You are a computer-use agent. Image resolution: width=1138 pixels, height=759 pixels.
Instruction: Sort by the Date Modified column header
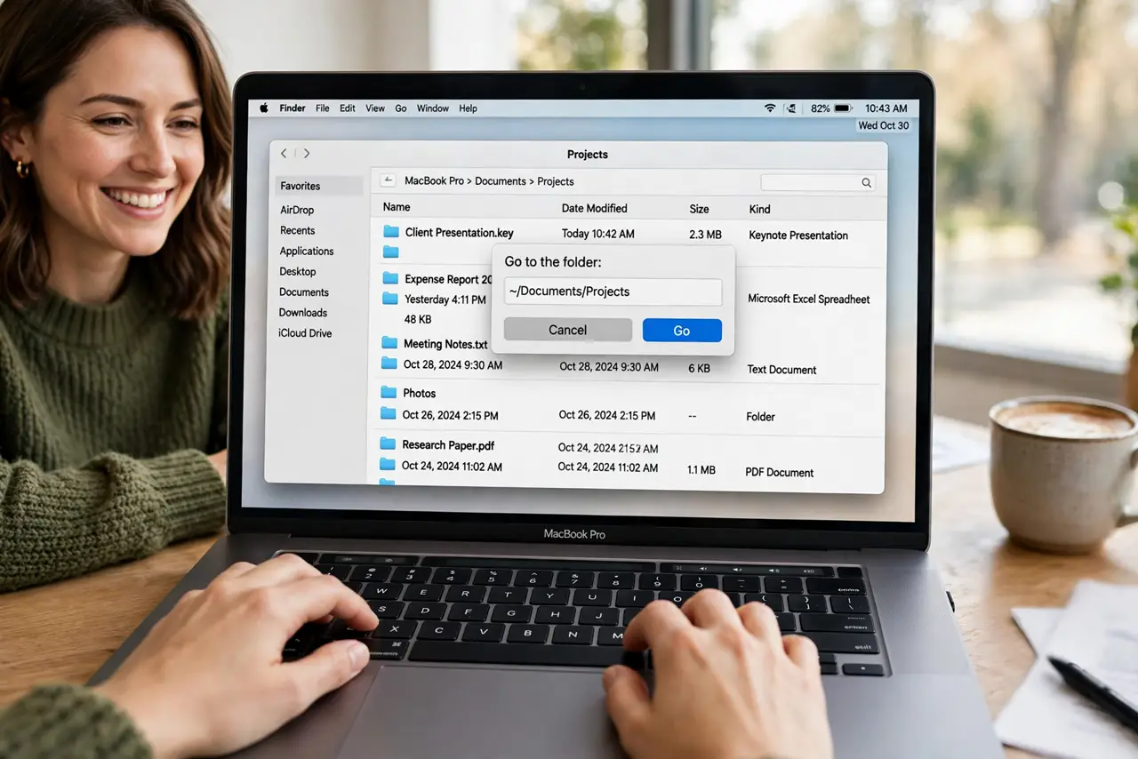point(595,208)
